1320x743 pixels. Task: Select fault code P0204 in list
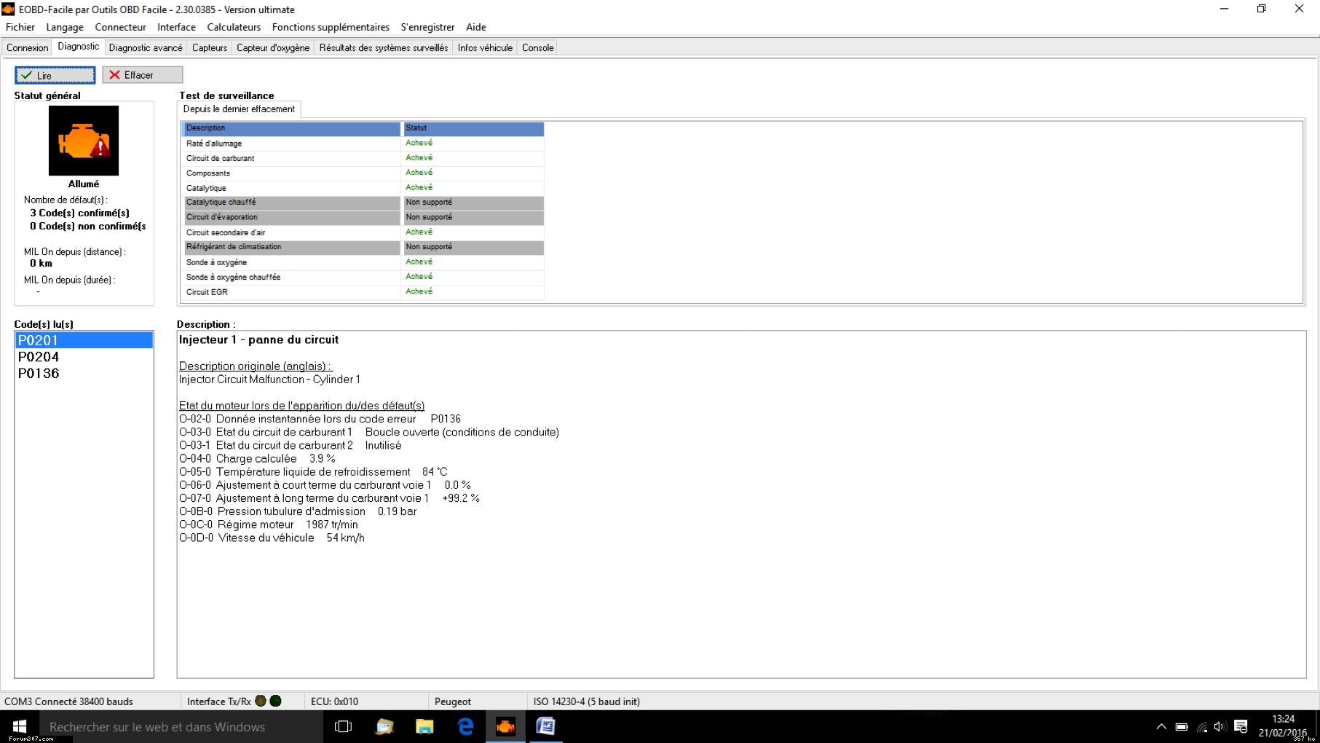pos(39,357)
